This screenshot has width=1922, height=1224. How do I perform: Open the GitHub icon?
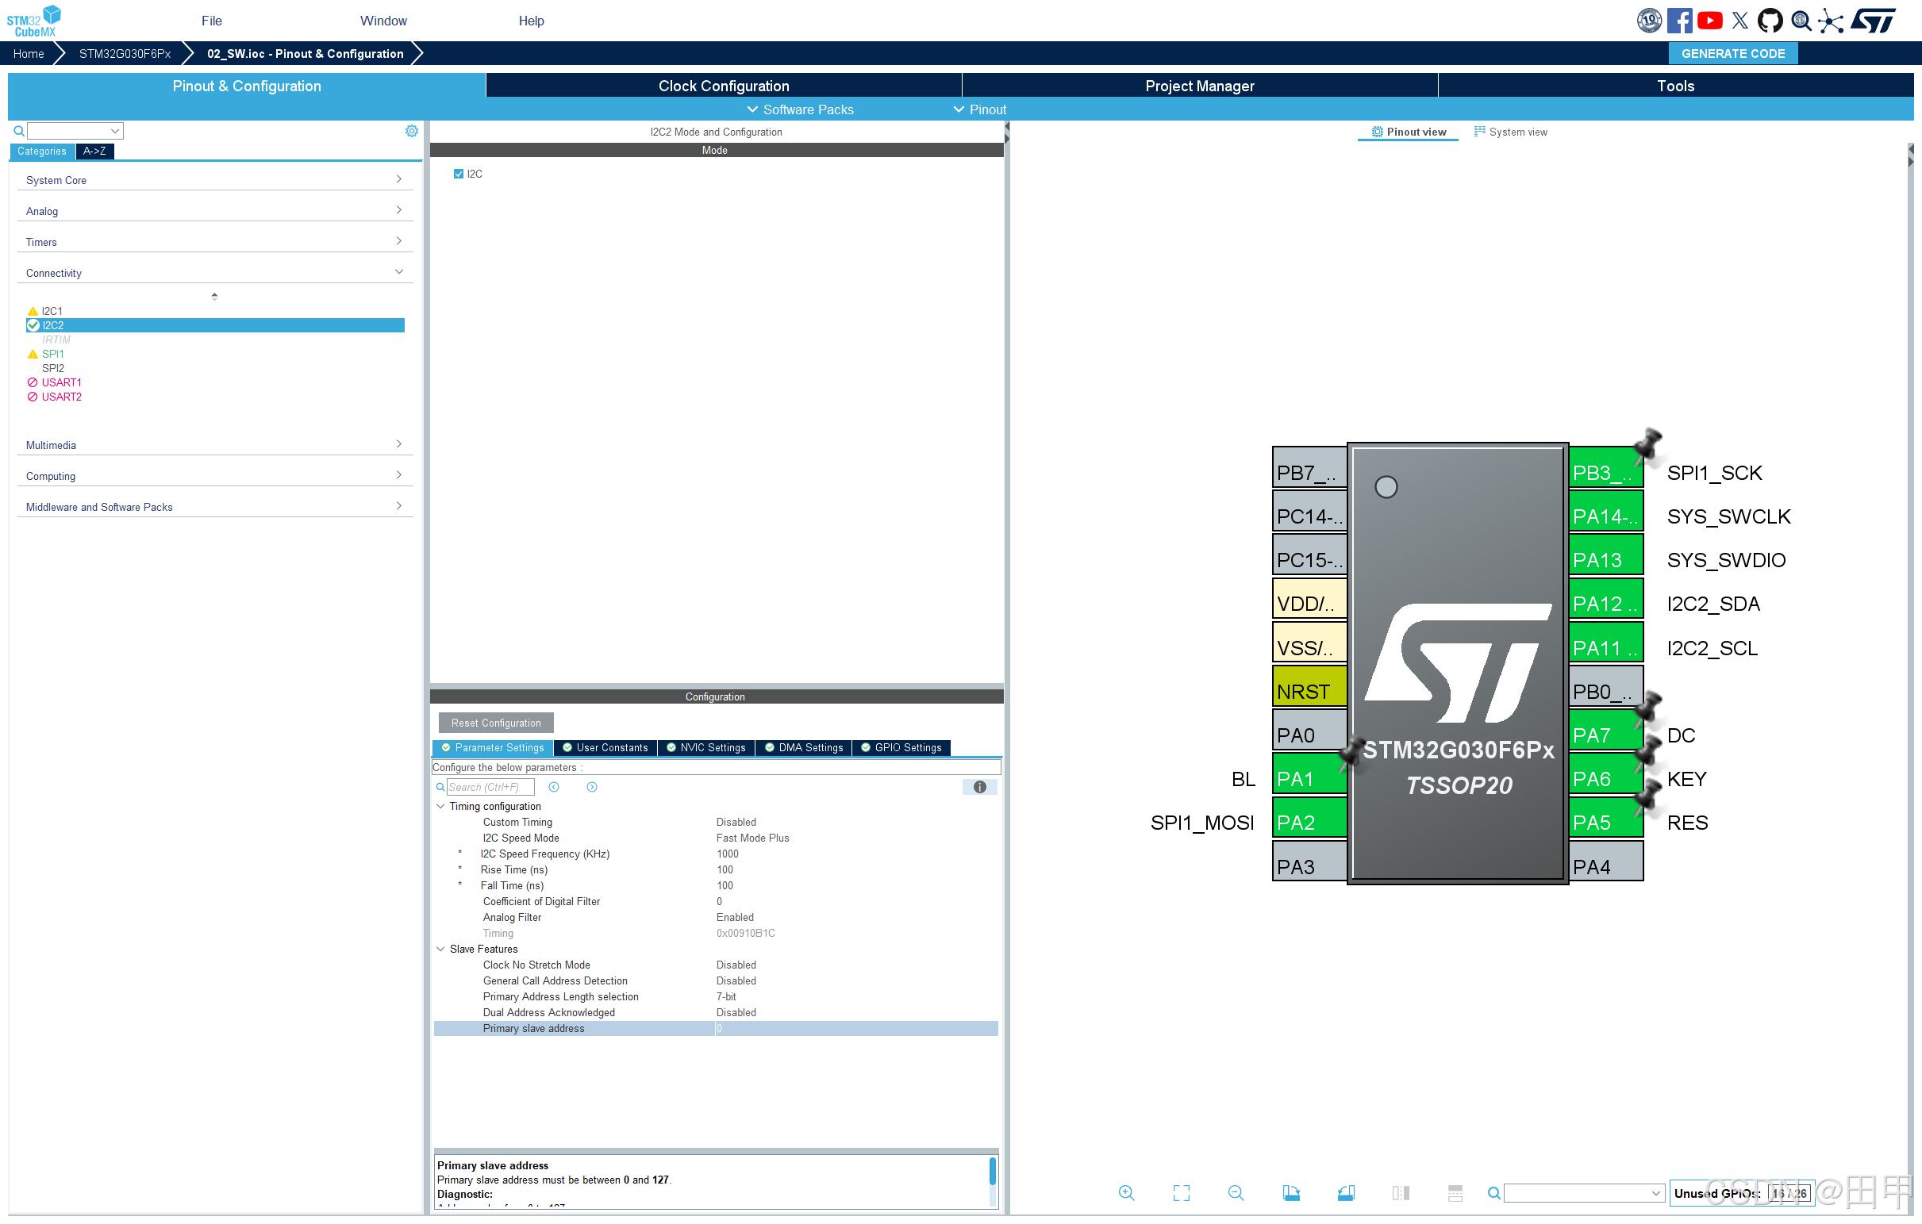[1770, 21]
